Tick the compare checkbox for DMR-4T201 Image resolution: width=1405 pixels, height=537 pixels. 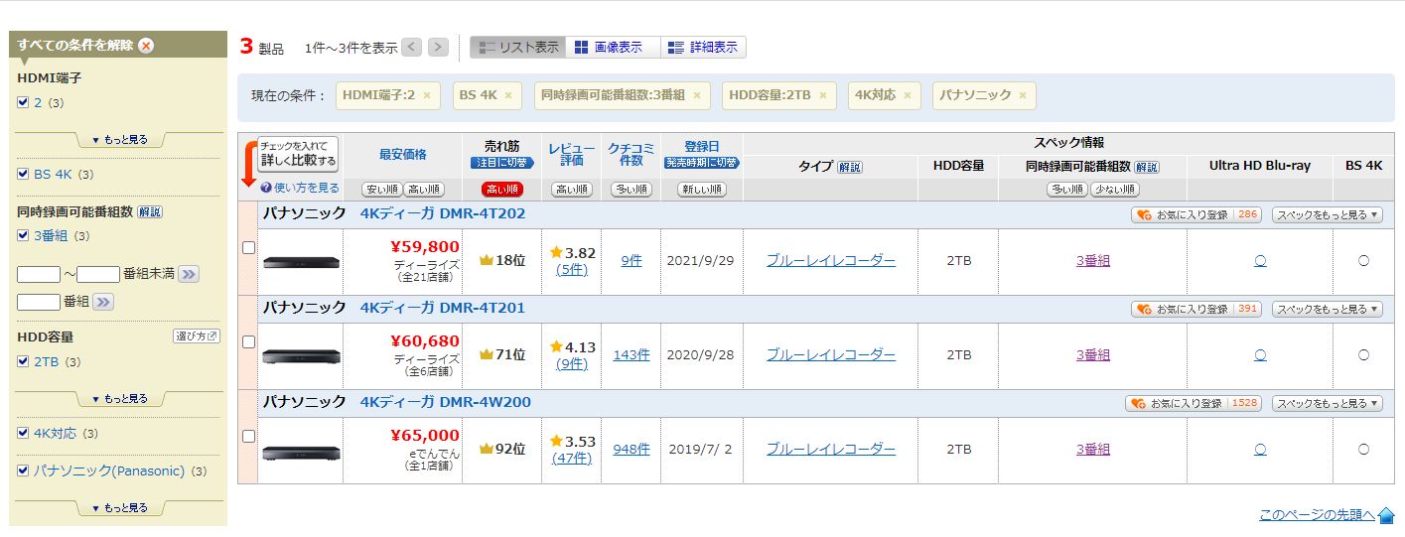click(249, 341)
